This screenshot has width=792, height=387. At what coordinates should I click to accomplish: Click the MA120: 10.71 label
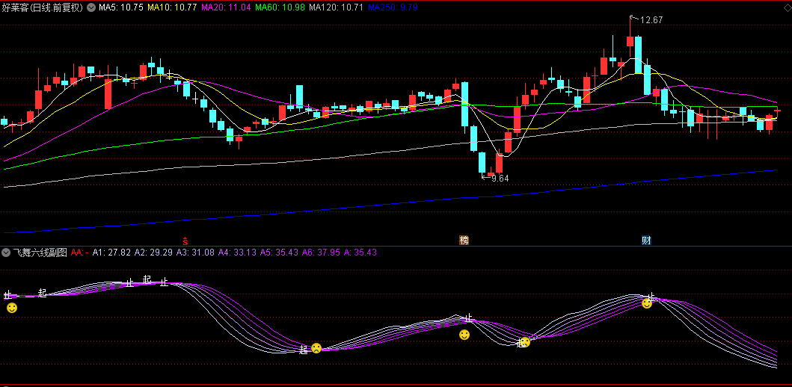337,7
